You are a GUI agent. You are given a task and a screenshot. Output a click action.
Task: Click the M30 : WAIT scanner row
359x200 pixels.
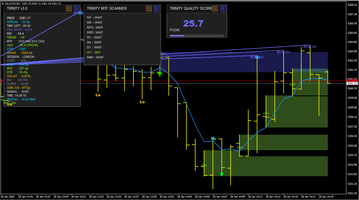coord(95,32)
